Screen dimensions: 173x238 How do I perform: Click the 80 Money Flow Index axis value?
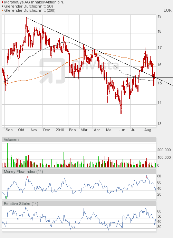click(159, 176)
